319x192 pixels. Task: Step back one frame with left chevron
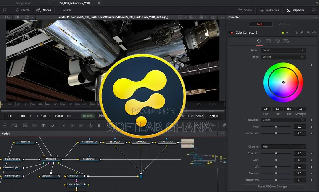31,116
